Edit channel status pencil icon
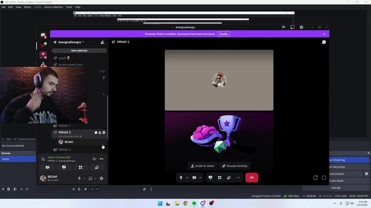 [x=81, y=136]
